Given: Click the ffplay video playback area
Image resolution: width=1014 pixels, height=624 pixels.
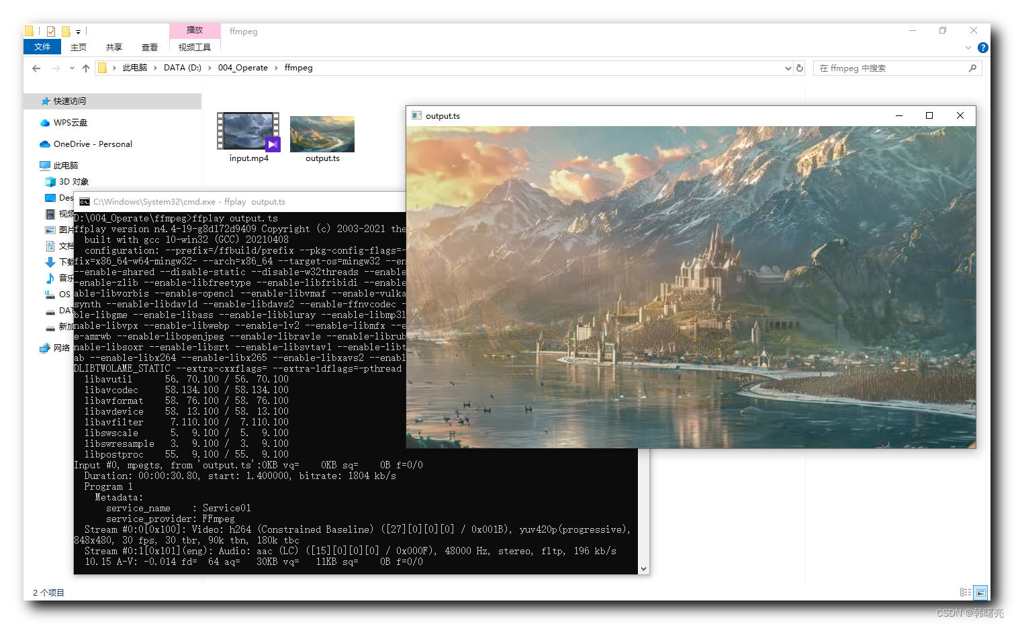Looking at the screenshot, I should click(691, 287).
